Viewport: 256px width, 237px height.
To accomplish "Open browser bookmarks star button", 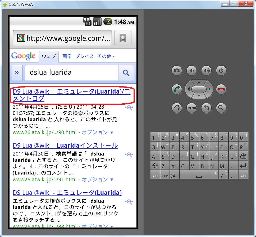I will (x=123, y=38).
